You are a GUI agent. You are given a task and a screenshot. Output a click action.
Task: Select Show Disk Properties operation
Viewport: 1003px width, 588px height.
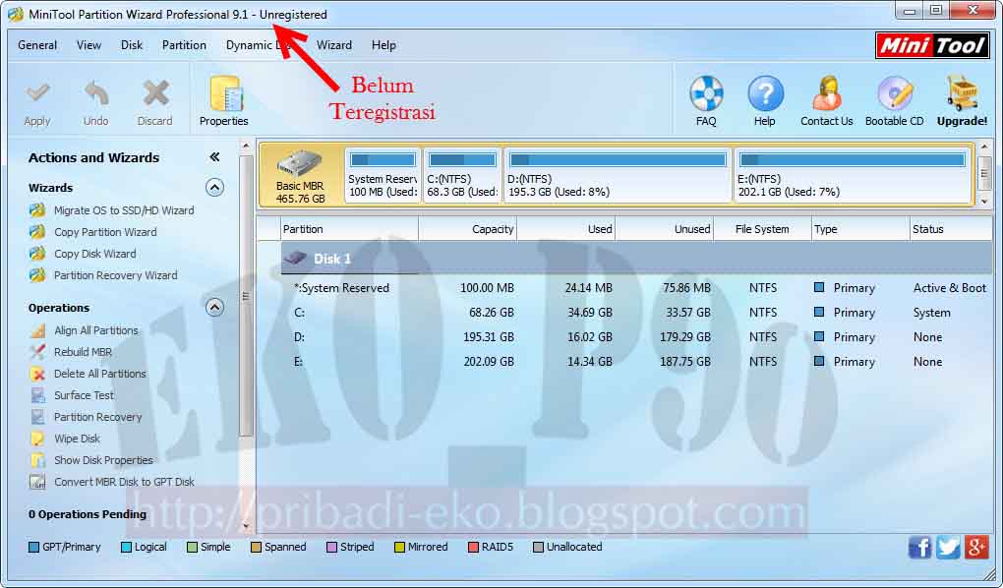103,461
